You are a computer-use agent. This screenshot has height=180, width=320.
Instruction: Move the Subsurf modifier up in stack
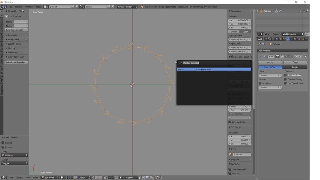(296, 56)
